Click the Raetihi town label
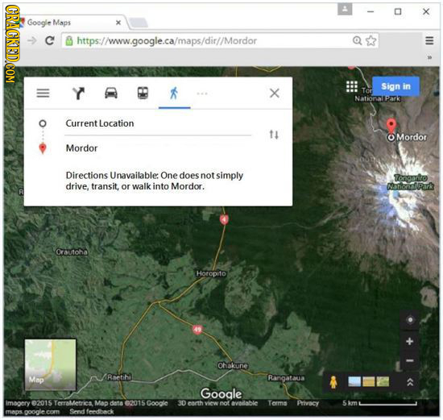 point(119,377)
